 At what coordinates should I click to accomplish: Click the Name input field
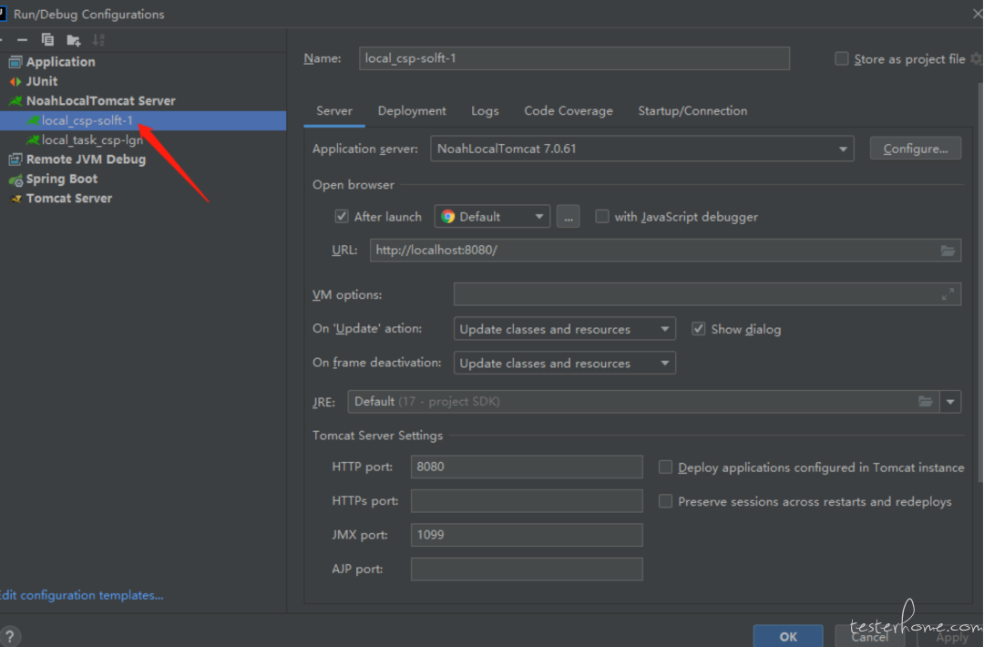pyautogui.click(x=574, y=58)
